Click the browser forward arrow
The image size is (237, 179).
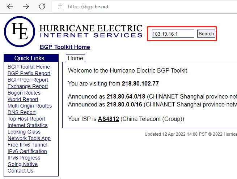26,6
